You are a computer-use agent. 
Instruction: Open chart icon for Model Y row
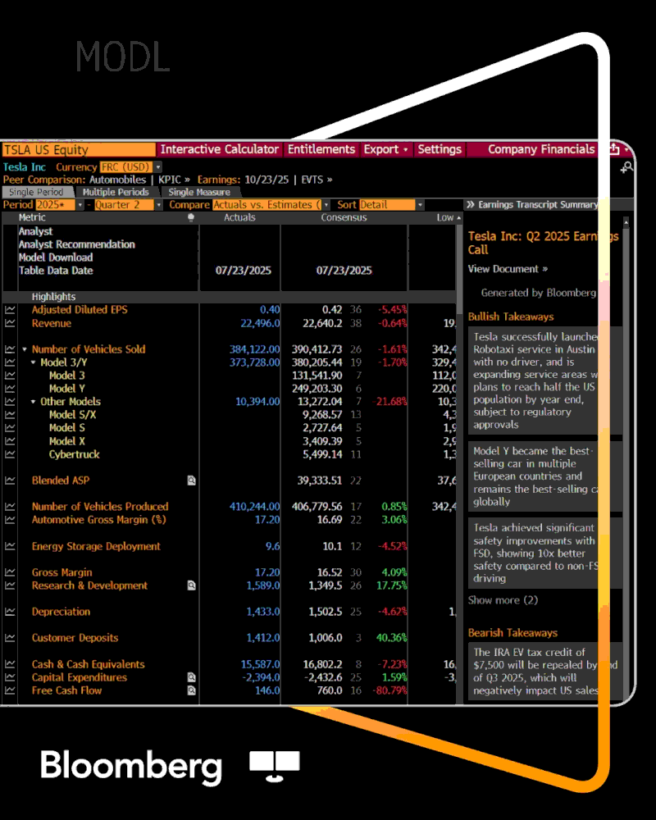coord(10,389)
